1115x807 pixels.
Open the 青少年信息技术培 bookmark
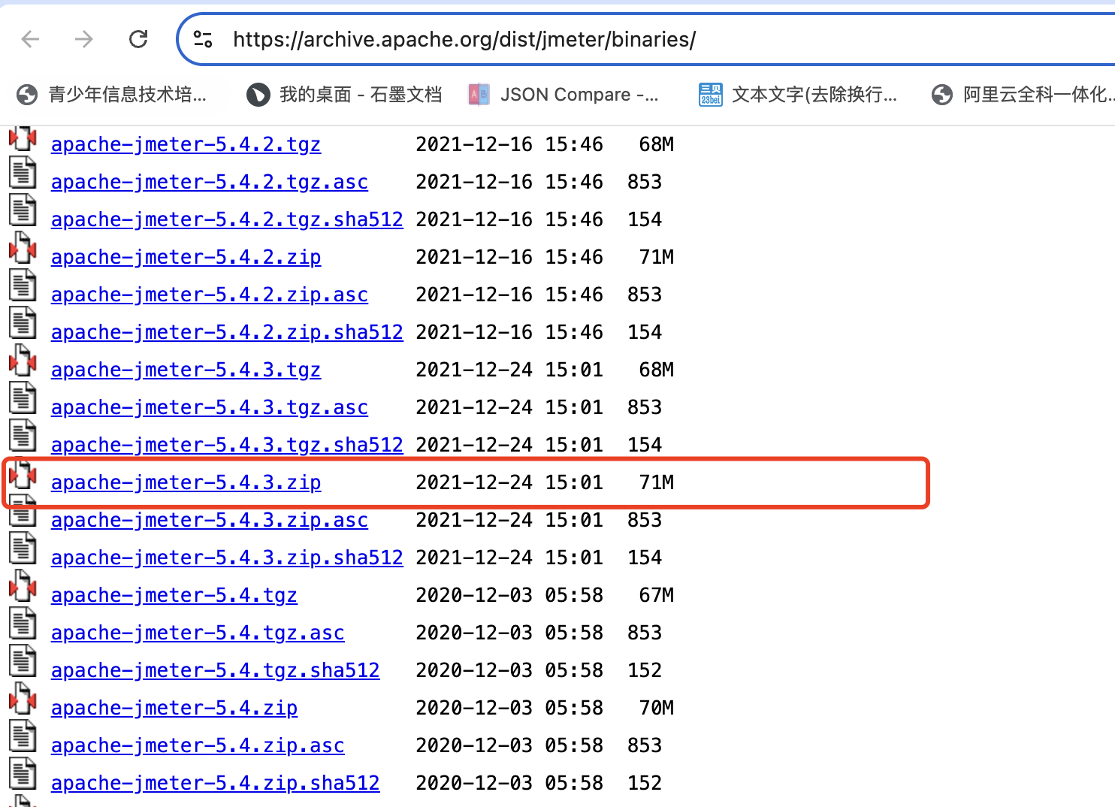click(x=111, y=95)
